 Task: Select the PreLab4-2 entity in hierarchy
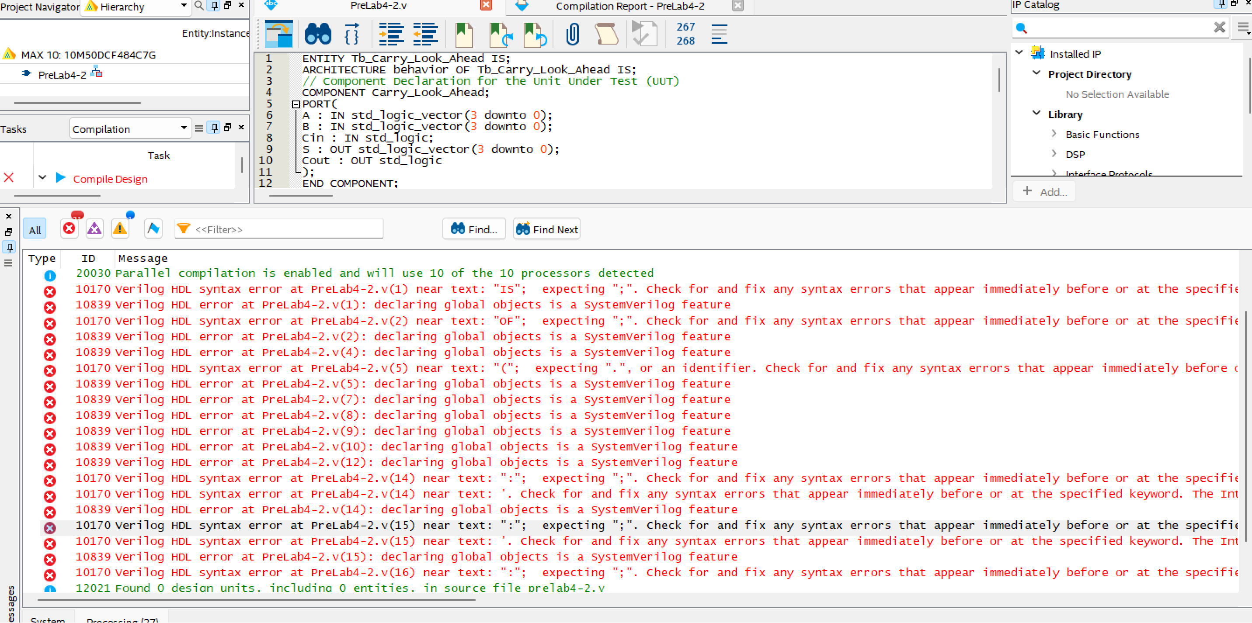pyautogui.click(x=62, y=75)
